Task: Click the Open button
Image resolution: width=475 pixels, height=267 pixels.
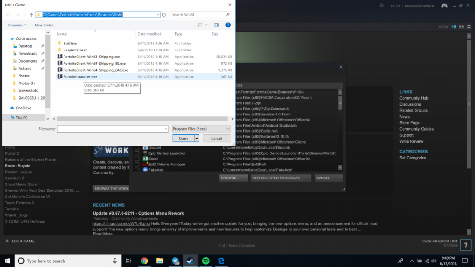Action: coord(183,138)
